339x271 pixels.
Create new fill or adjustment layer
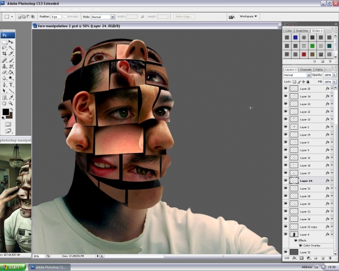[x=308, y=258]
